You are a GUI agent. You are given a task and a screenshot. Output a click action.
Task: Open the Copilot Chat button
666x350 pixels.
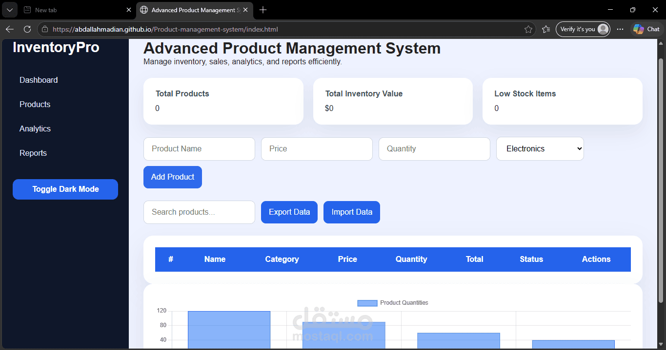(646, 29)
